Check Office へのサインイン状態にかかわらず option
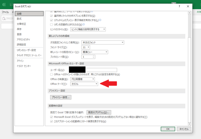The image size is (201, 139). (51, 74)
